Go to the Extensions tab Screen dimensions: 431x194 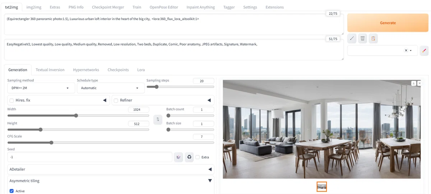[x=275, y=7]
